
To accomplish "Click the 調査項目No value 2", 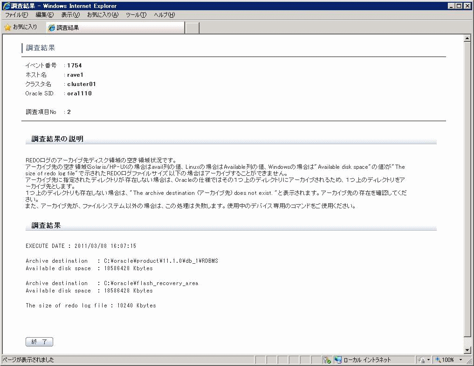I will (x=69, y=112).
